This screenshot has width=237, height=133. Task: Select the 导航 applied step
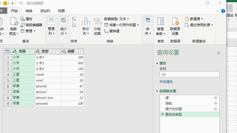[x=189, y=104]
